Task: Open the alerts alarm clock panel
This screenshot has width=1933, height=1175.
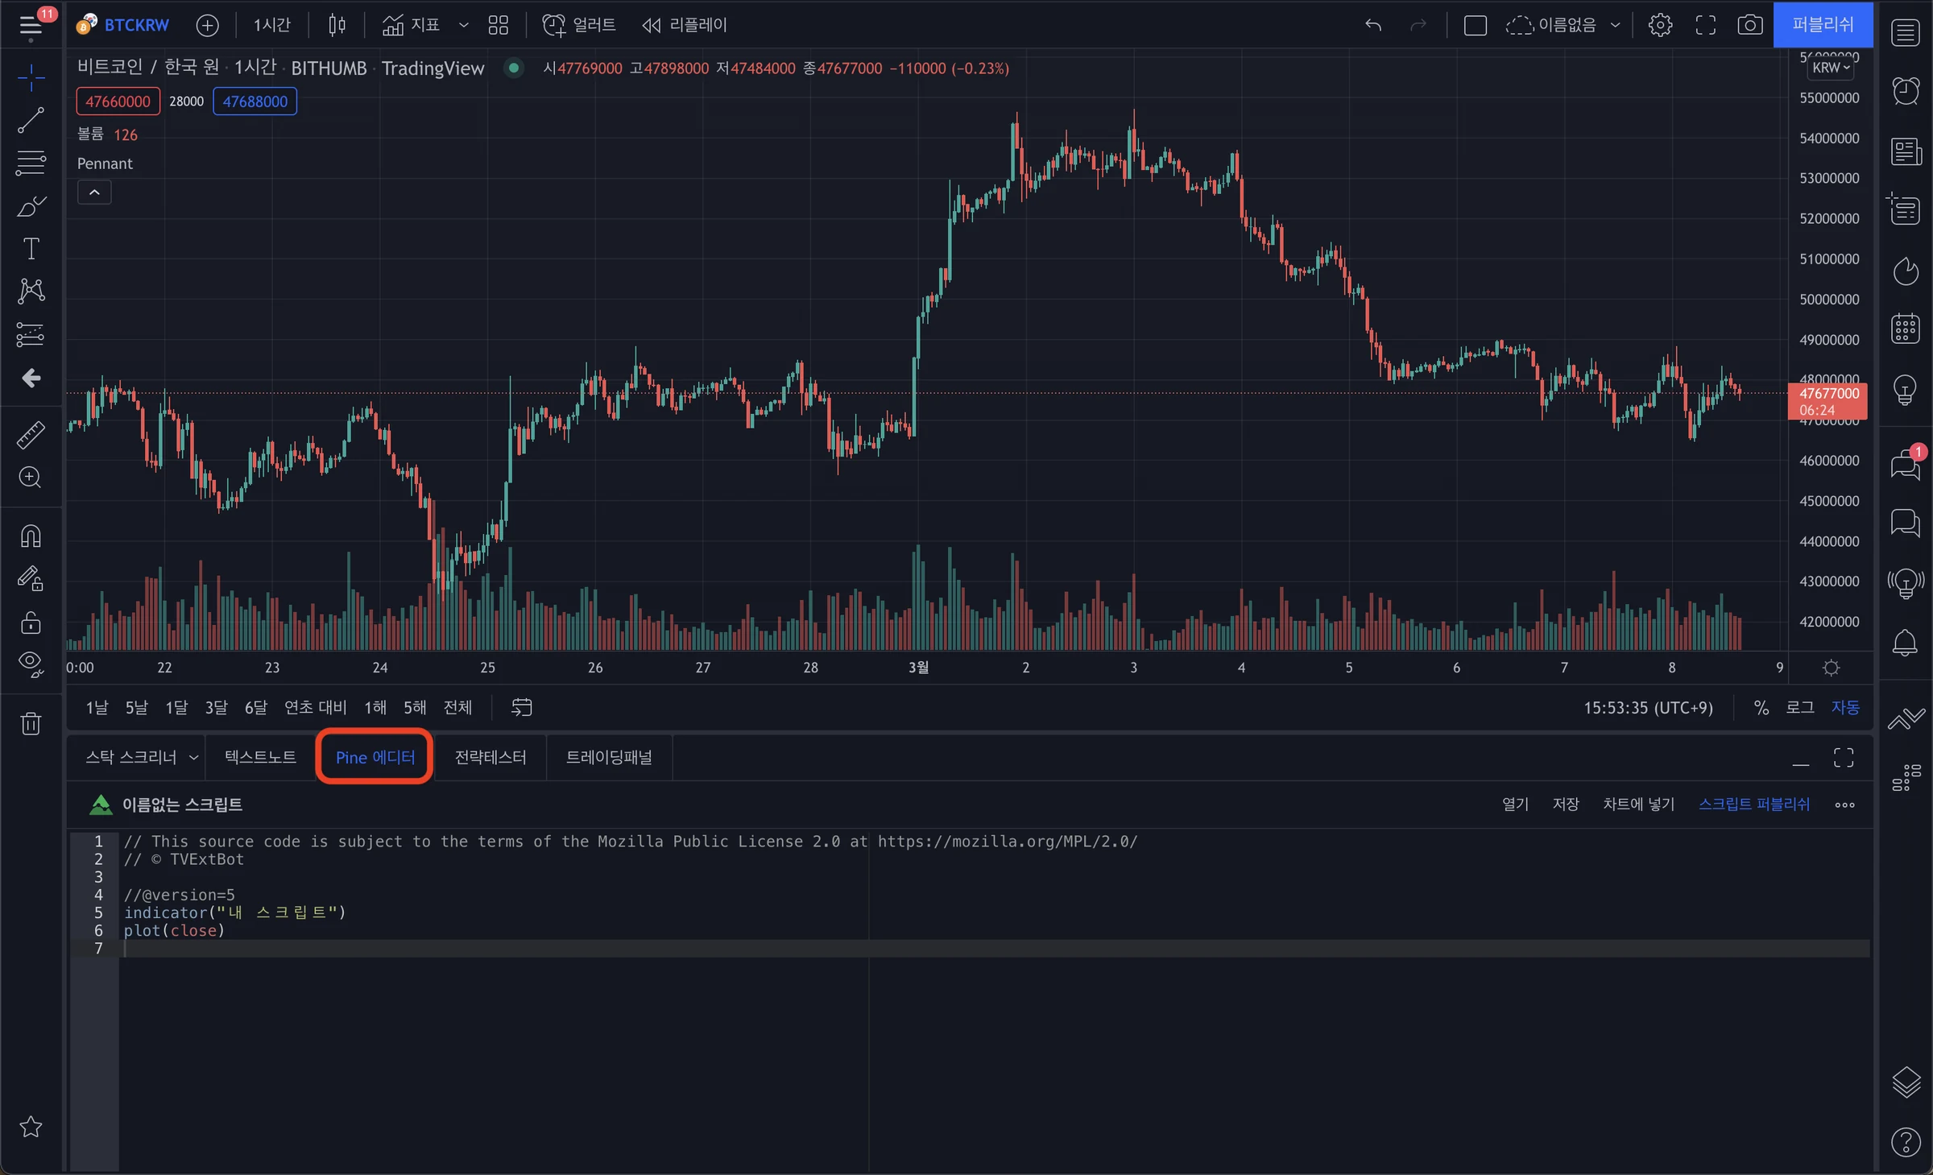Action: 1905,90
